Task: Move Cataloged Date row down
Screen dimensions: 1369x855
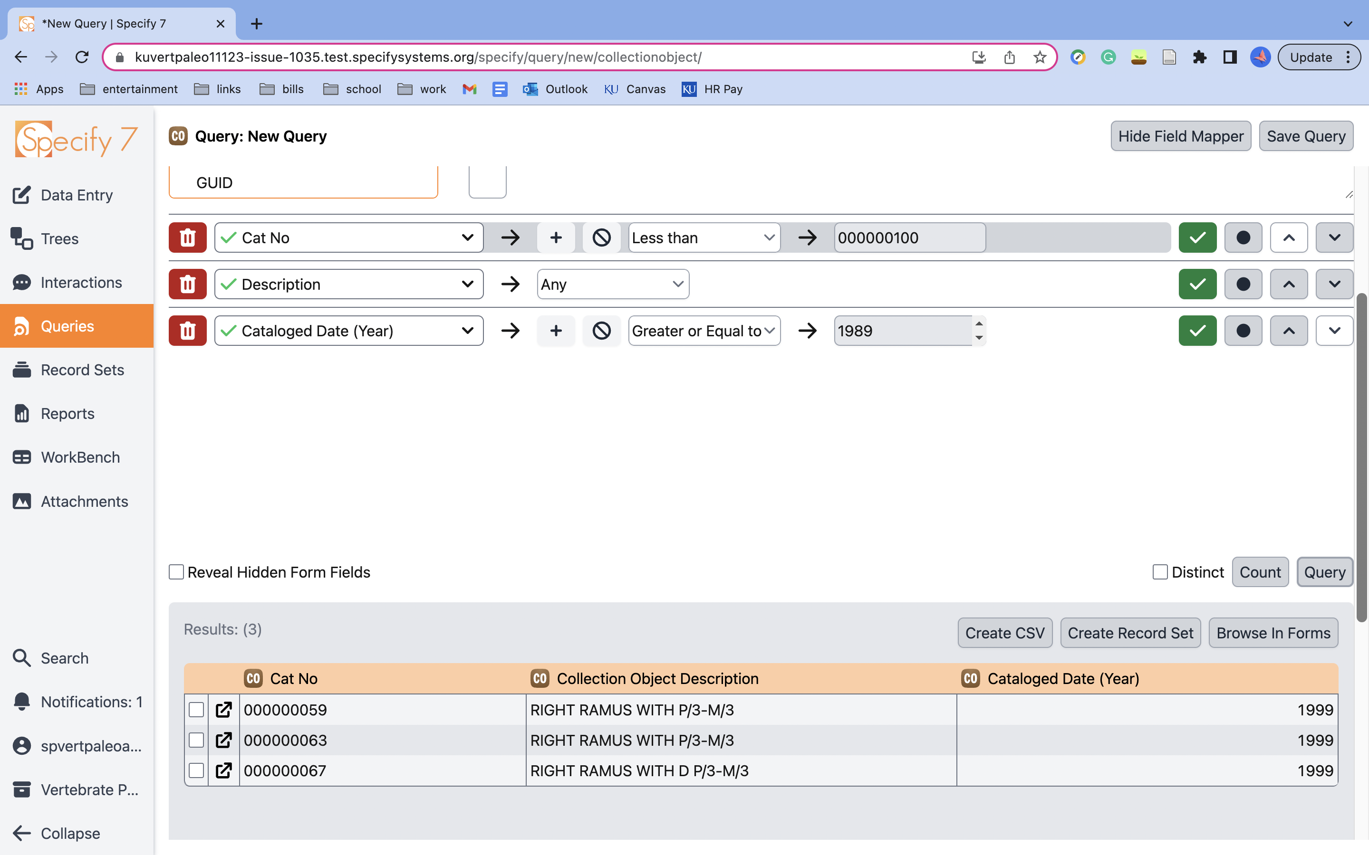Action: [x=1334, y=331]
